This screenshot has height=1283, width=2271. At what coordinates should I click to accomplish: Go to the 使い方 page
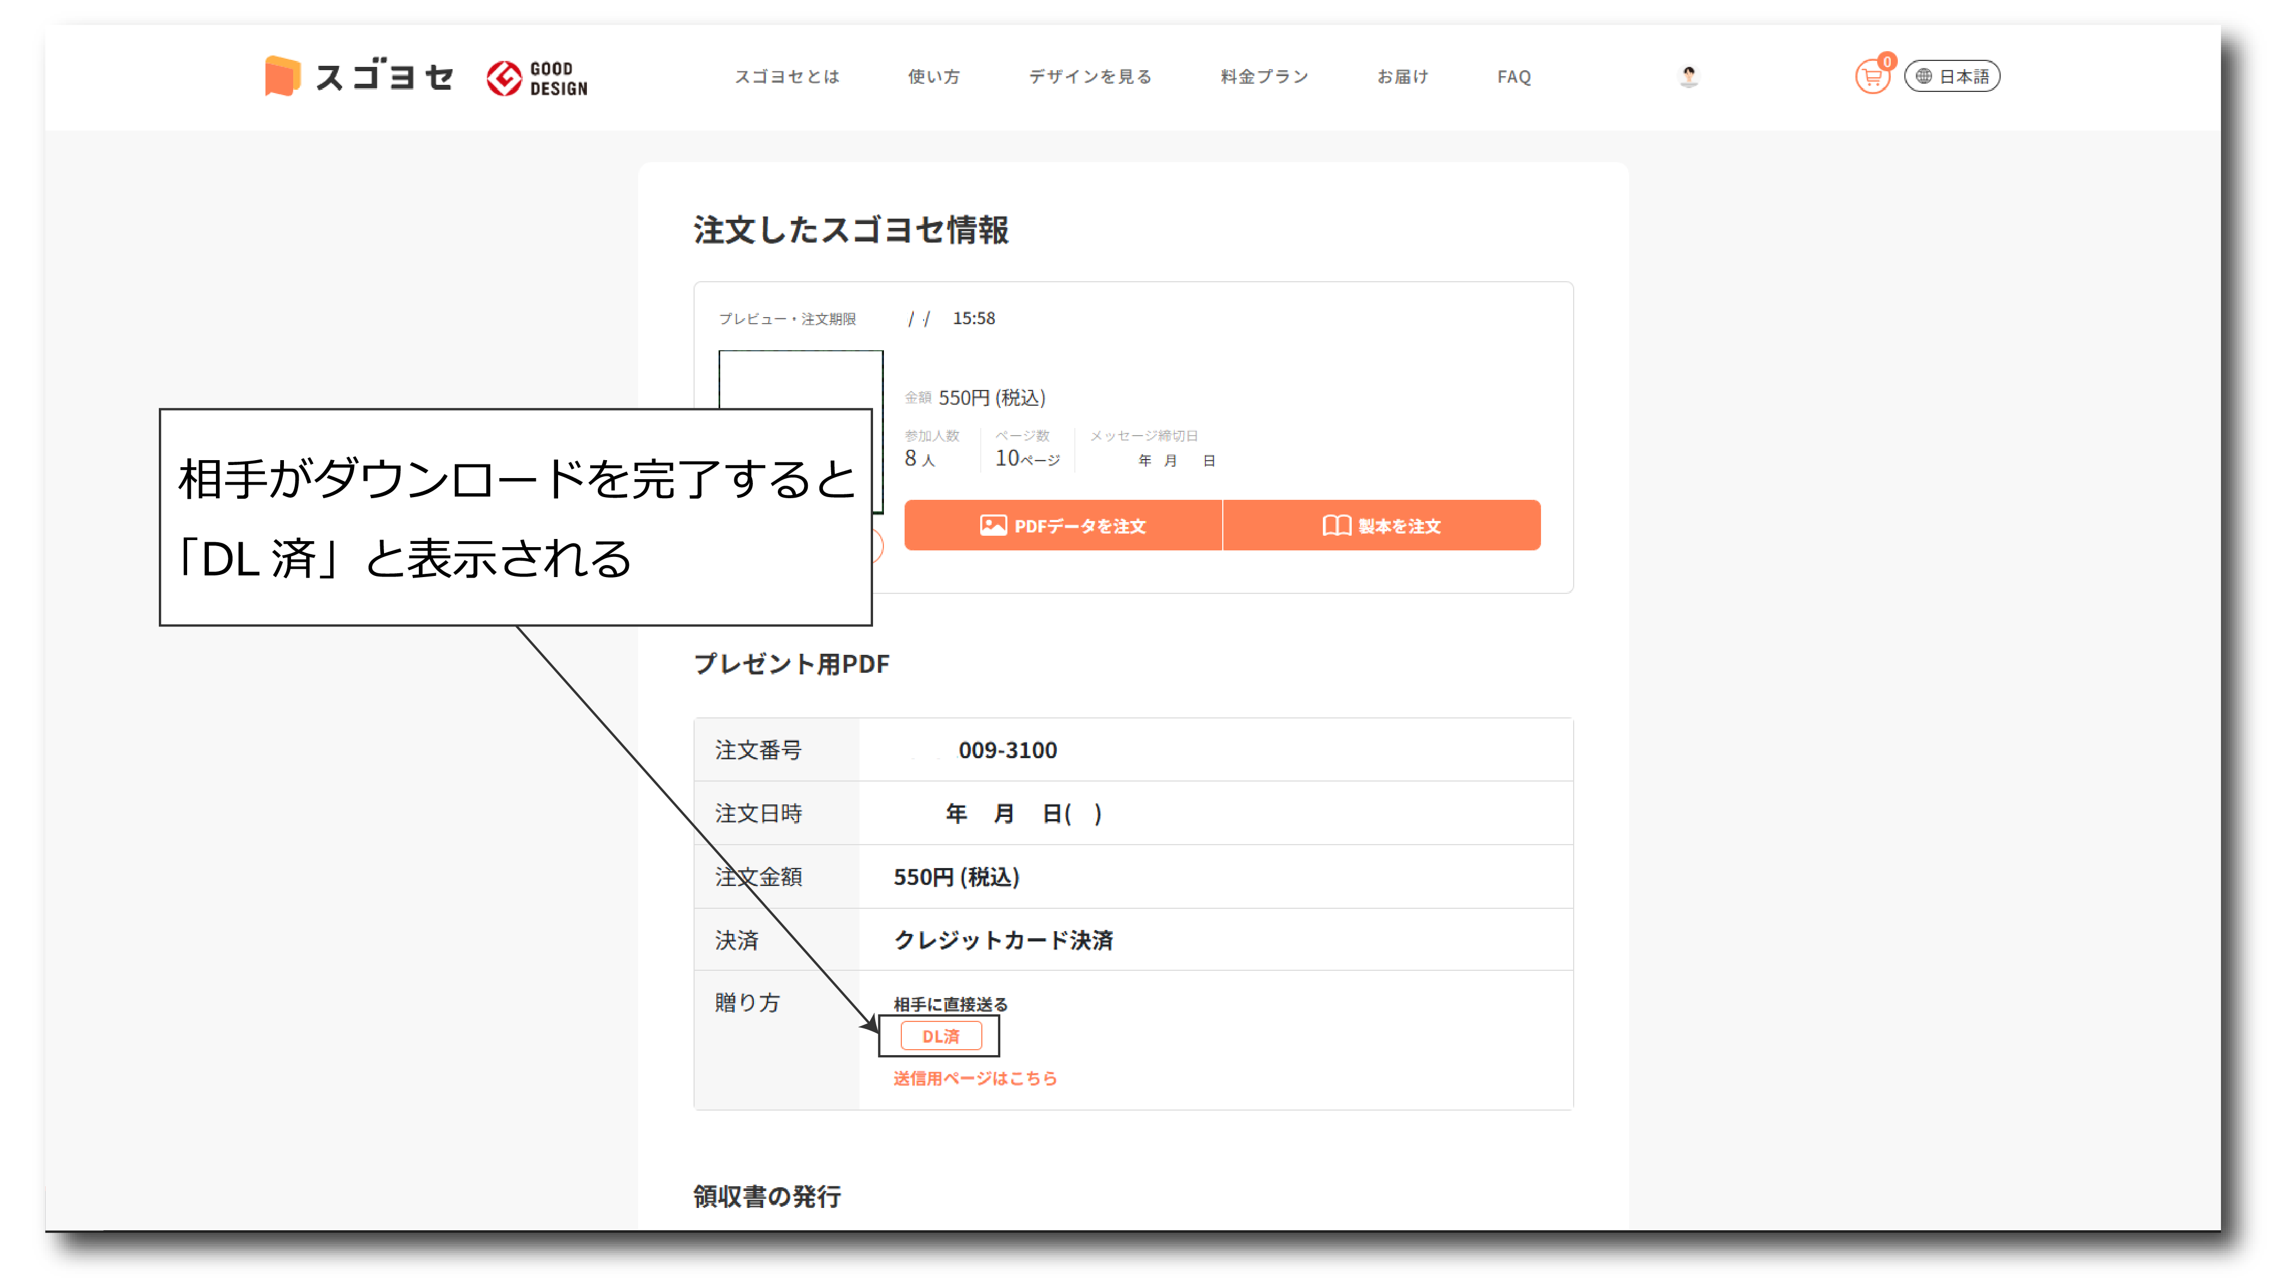(x=933, y=77)
